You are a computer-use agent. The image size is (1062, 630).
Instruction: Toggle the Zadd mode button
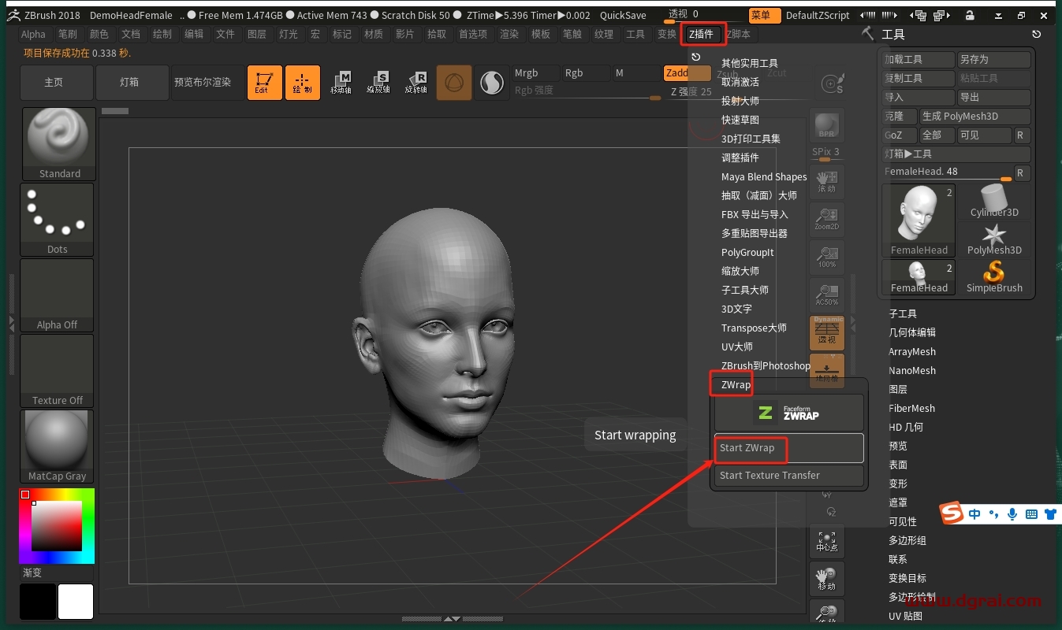(x=687, y=73)
